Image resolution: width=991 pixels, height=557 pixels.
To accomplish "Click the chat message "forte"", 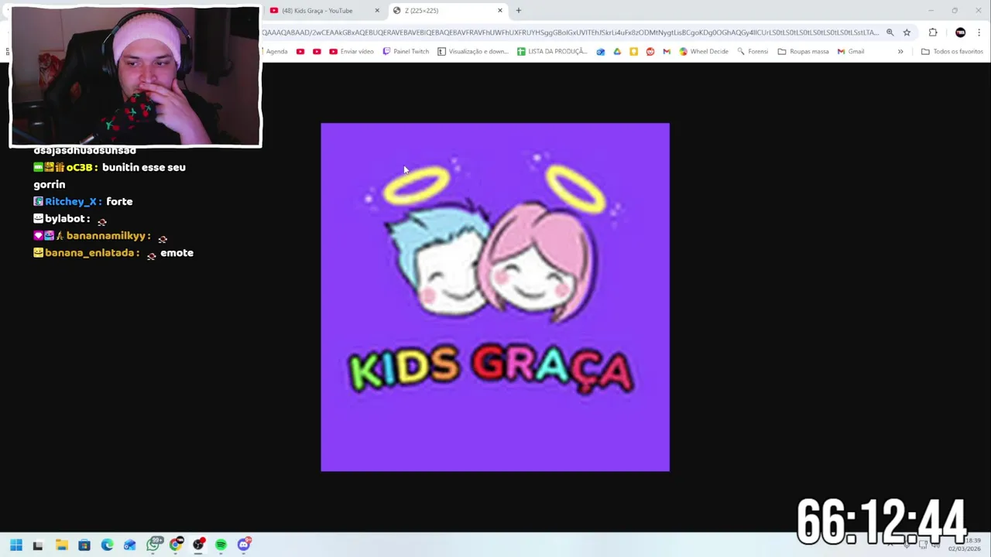I will tap(119, 201).
